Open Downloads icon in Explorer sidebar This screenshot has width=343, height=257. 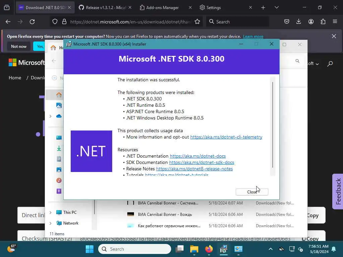(x=59, y=148)
